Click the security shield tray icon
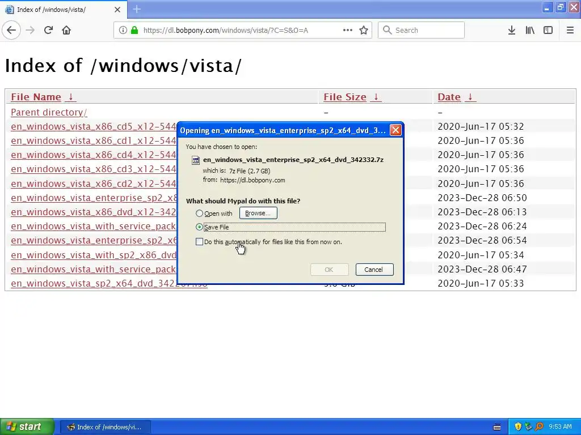The height and width of the screenshot is (435, 581). (x=518, y=427)
